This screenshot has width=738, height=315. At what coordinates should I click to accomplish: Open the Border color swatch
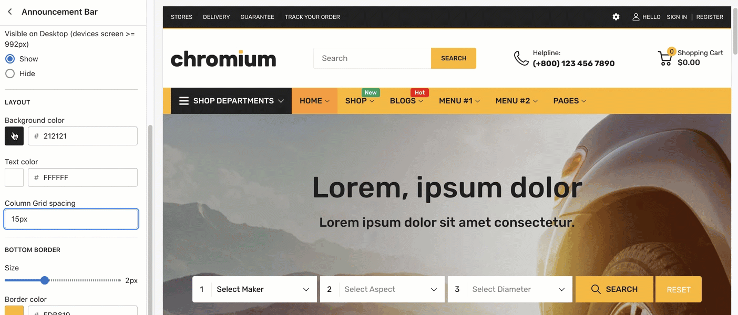pos(14,310)
